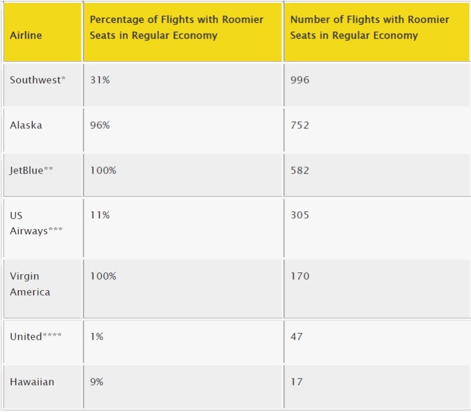
Task: Click the 752 flights cell
Action: click(x=377, y=130)
